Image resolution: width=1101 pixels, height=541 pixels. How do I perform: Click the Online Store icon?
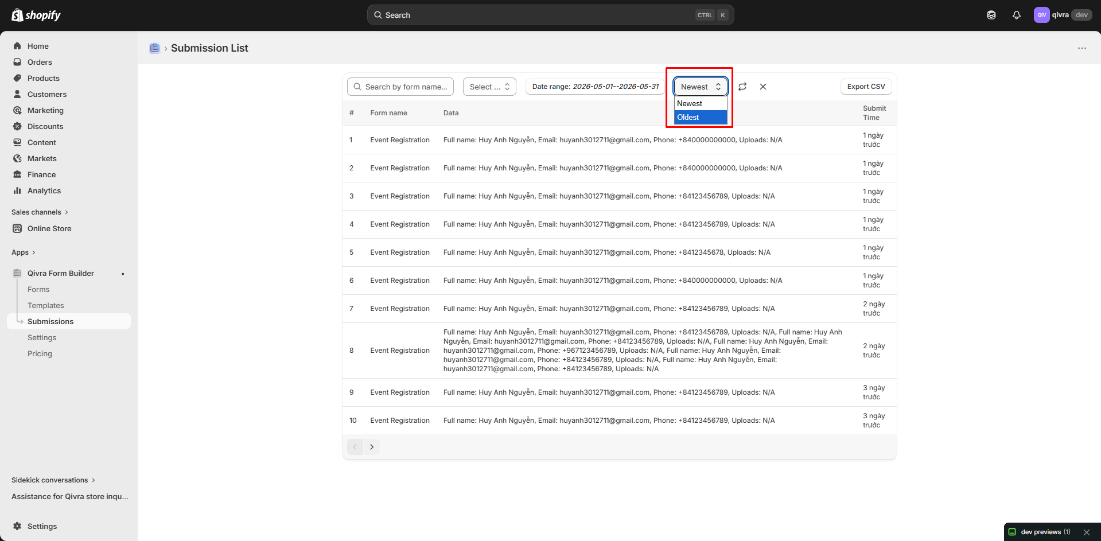click(x=17, y=228)
